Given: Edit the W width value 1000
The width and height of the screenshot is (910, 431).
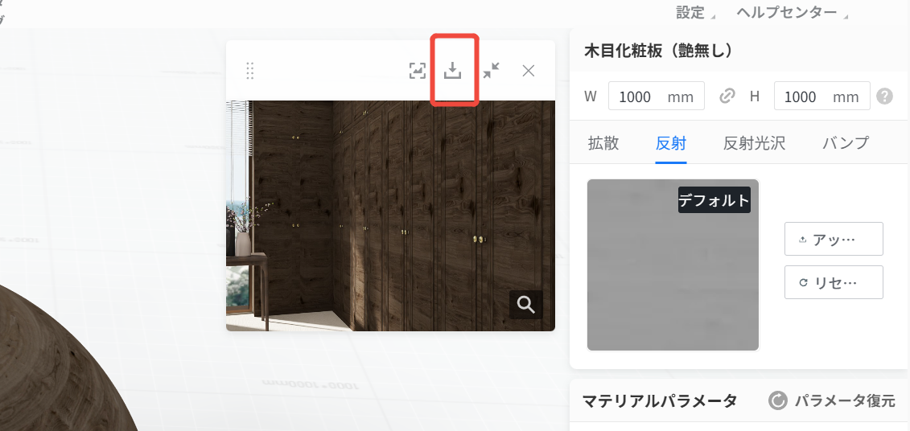Looking at the screenshot, I should [x=657, y=96].
